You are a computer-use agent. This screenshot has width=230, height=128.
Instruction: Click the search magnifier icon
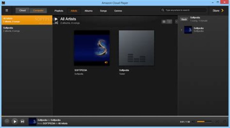[x=163, y=10]
